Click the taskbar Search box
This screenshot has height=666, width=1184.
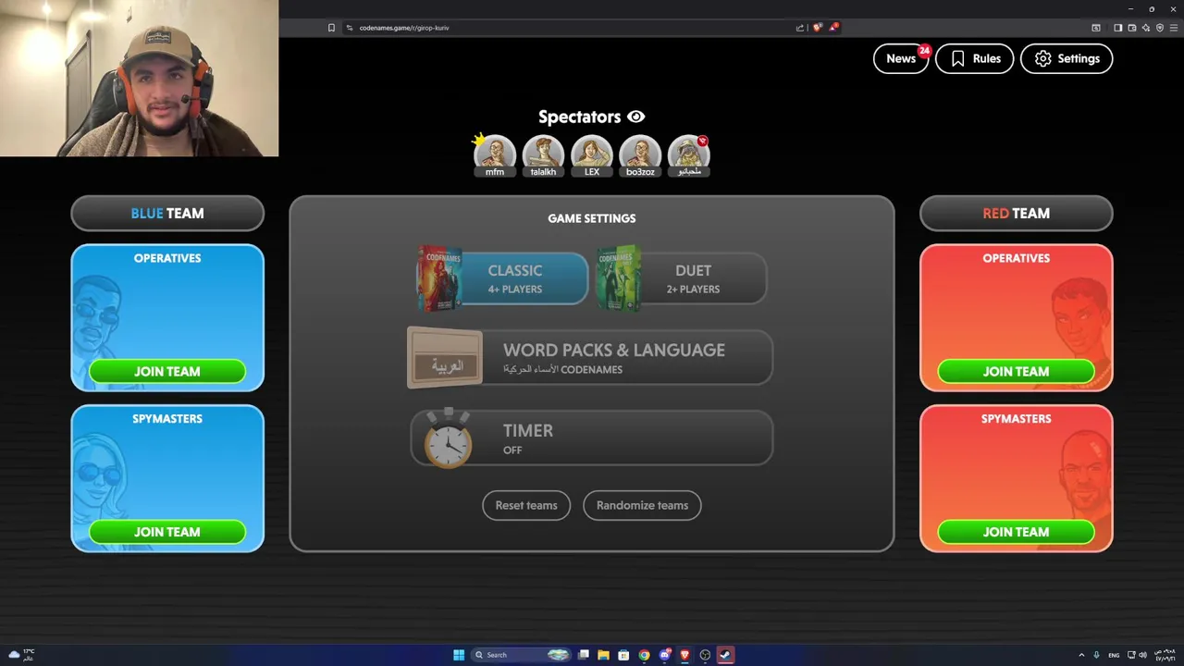point(521,655)
